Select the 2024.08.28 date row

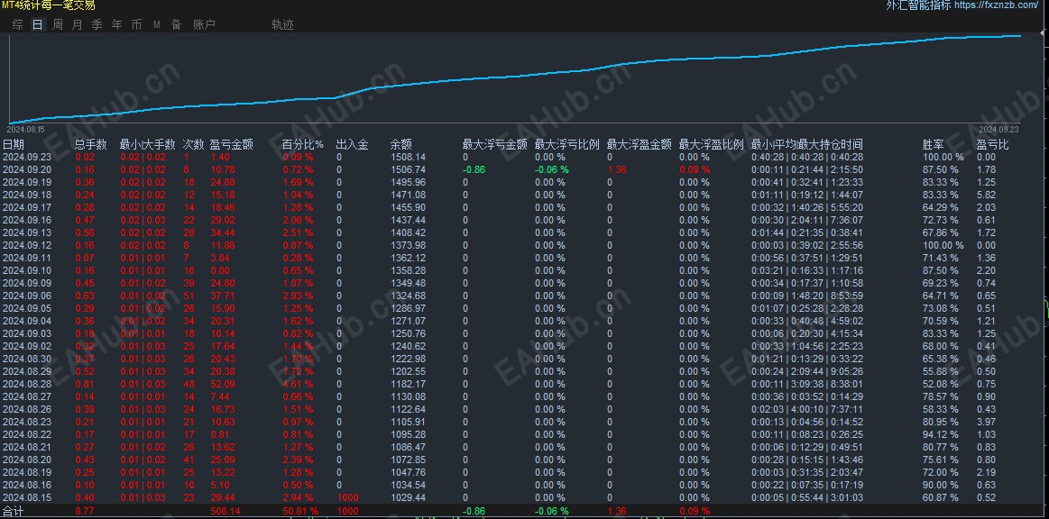[27, 384]
